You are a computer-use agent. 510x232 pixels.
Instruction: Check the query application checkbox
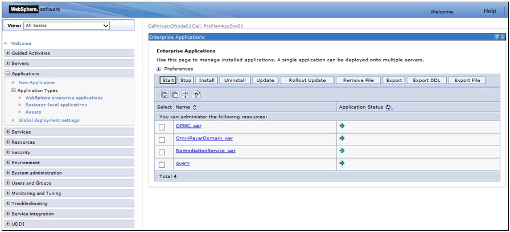pos(162,165)
